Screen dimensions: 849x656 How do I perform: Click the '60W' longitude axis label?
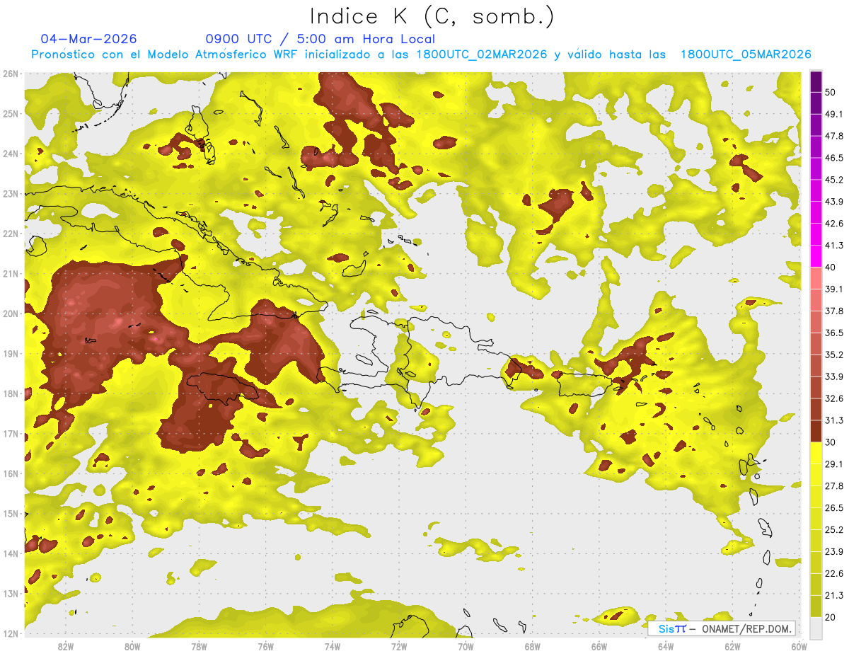pos(799,646)
